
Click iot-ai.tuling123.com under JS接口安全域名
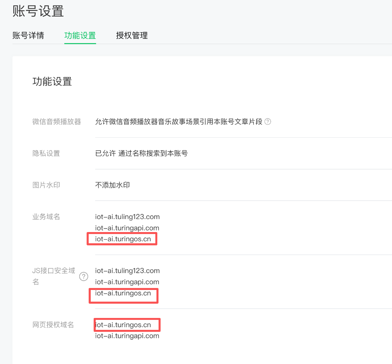(x=127, y=271)
